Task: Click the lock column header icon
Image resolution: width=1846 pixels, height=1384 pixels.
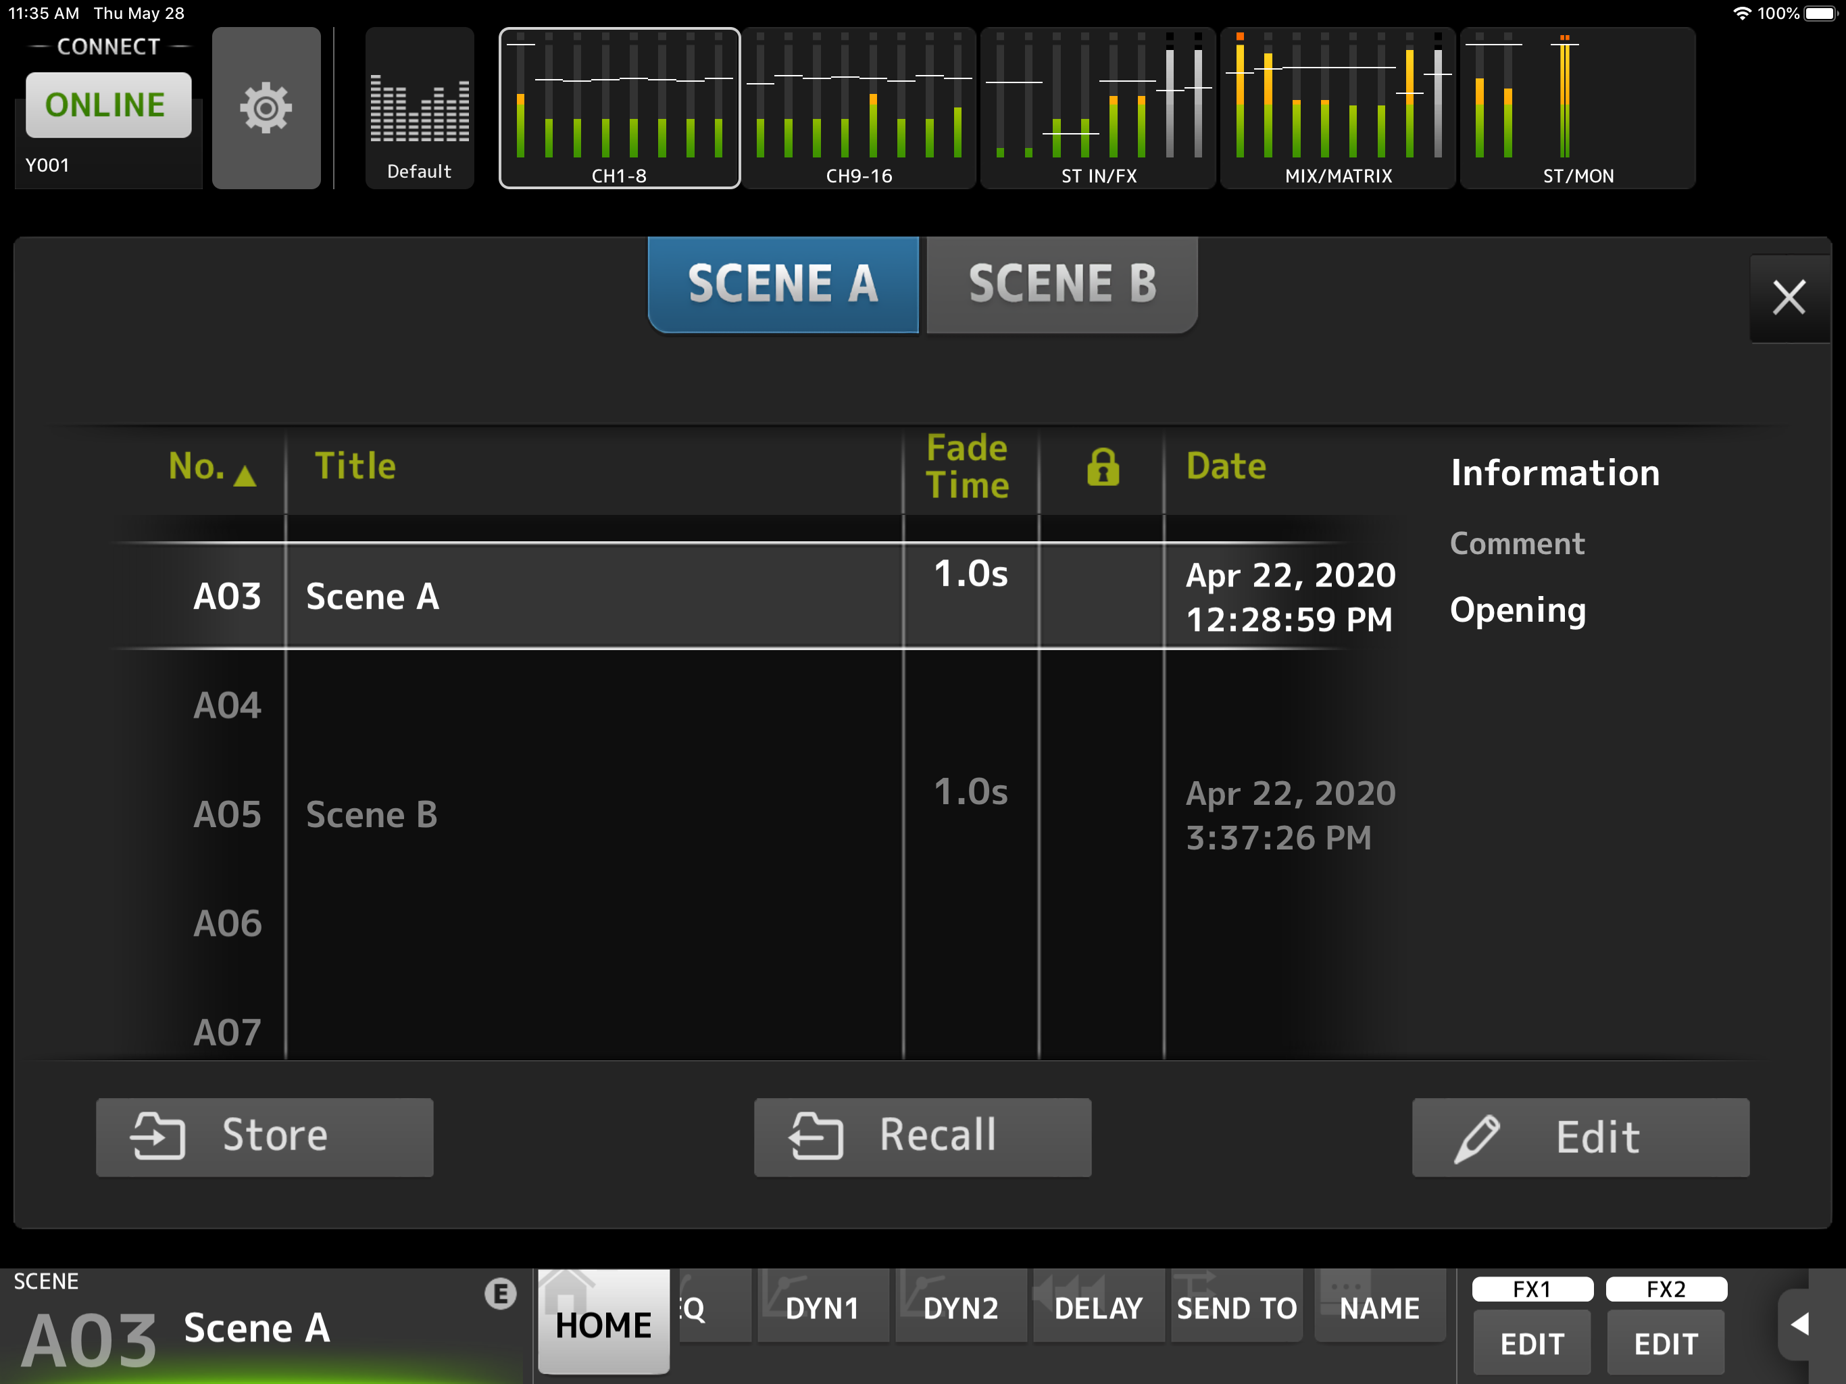Action: click(1101, 466)
